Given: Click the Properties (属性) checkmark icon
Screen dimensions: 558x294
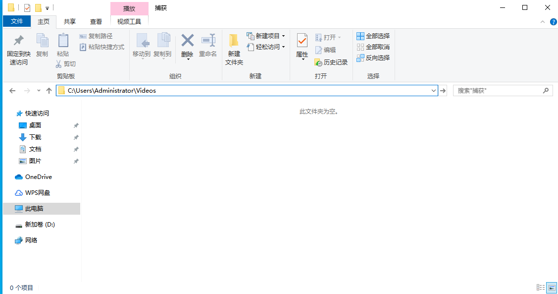Looking at the screenshot, I should pyautogui.click(x=302, y=41).
